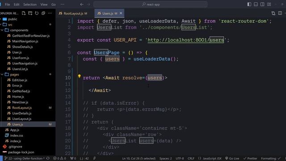Go back with the left arrow

pyautogui.click(x=82, y=4)
